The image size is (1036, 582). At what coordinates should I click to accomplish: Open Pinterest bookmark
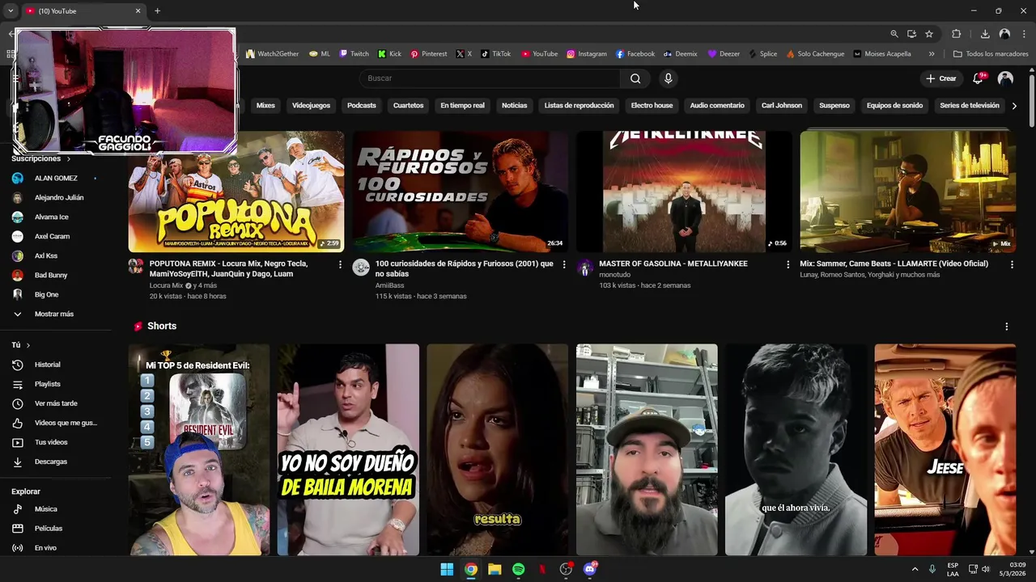428,54
